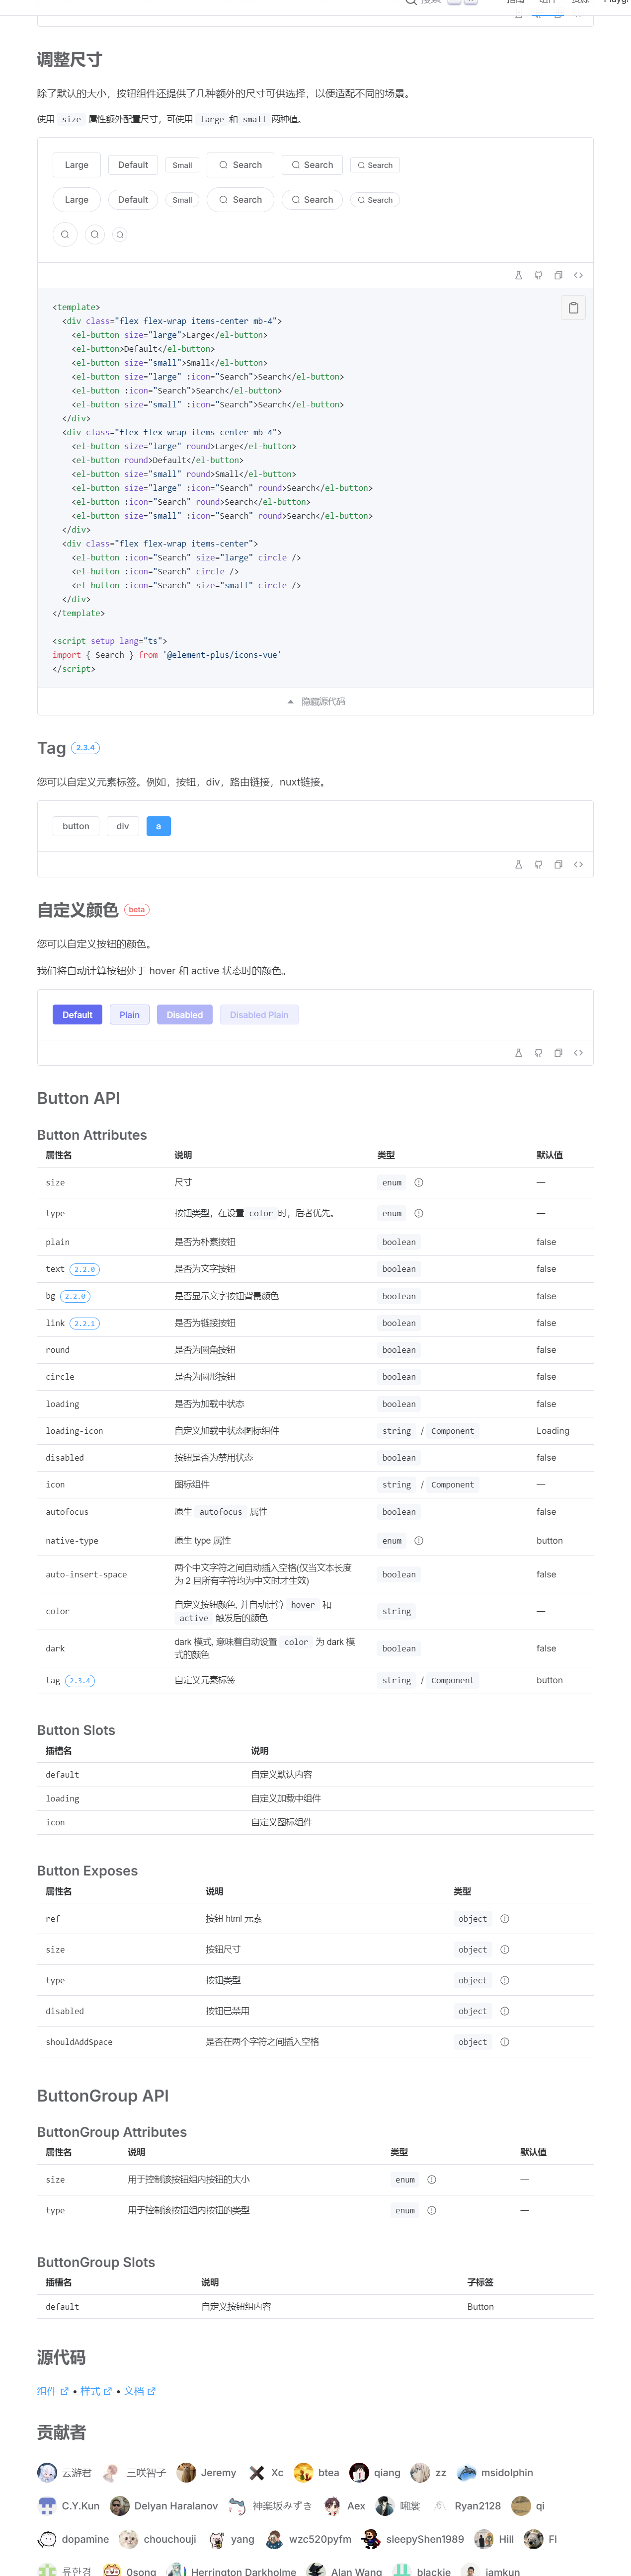Open the 文档 source link
Screen dimensions: 631x2576
click(140, 2391)
